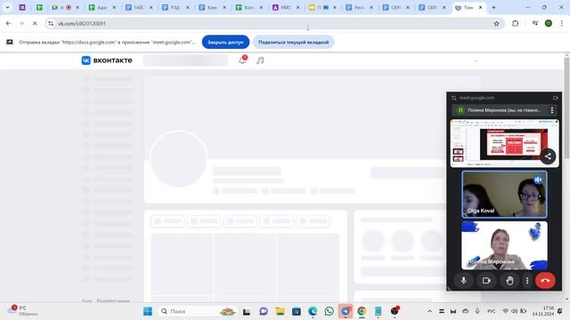Switch to the РАЙТ purple tab
Image resolution: width=570 pixels, height=320 pixels.
tap(286, 7)
